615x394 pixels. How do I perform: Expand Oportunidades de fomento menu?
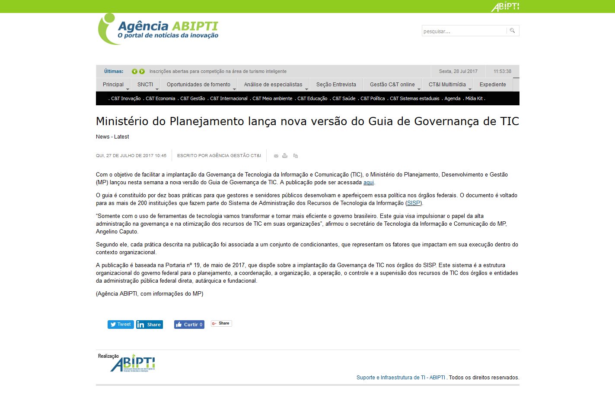click(198, 85)
